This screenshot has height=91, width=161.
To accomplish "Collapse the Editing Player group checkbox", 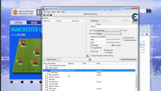I will pos(47,68).
